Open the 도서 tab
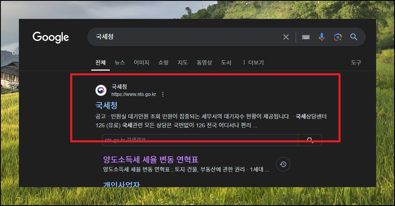The height and width of the screenshot is (206, 395). [226, 62]
